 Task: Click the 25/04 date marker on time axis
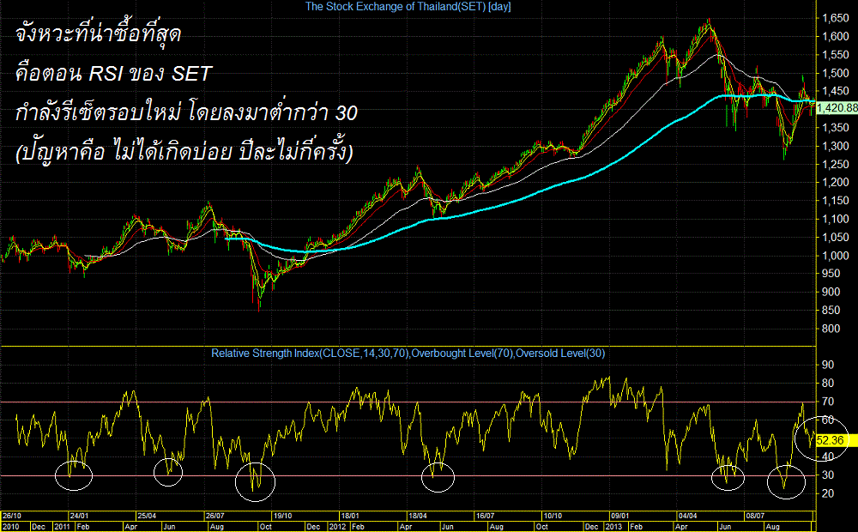click(x=147, y=517)
